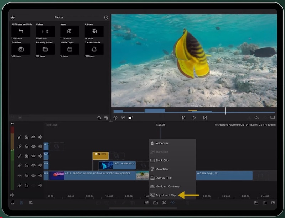The image size is (285, 218).
Task: Toggle link on the yellow 8.08 clip track
Action: click(20, 156)
